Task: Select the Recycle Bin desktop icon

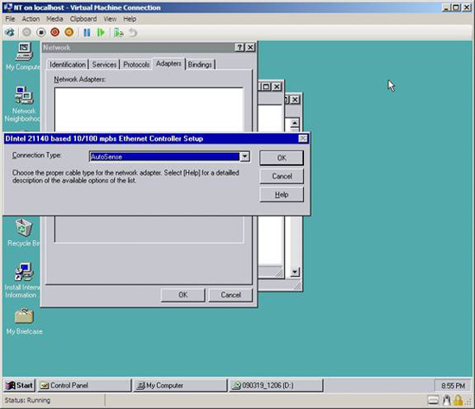Action: (23, 233)
